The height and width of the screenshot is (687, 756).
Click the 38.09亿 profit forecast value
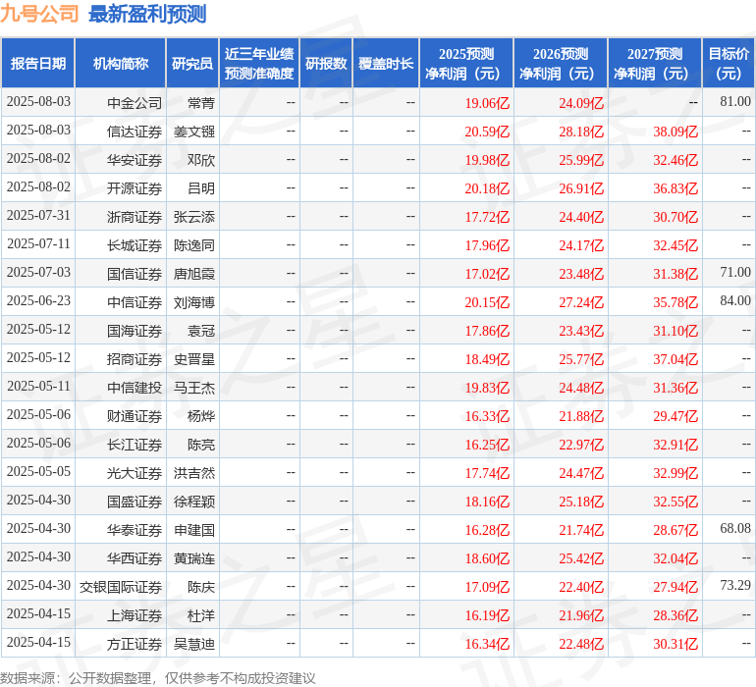point(675,132)
